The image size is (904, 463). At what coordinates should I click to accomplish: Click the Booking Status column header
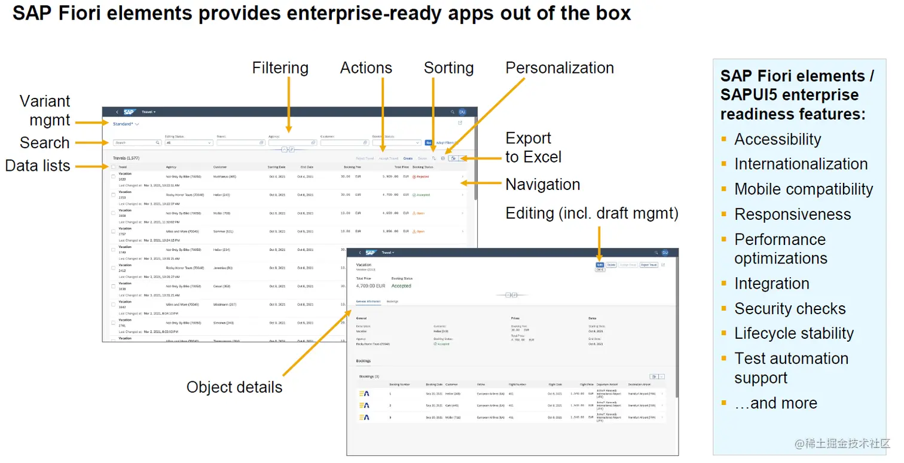point(423,167)
